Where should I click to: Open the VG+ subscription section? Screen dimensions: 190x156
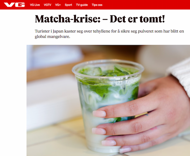tap(58, 5)
